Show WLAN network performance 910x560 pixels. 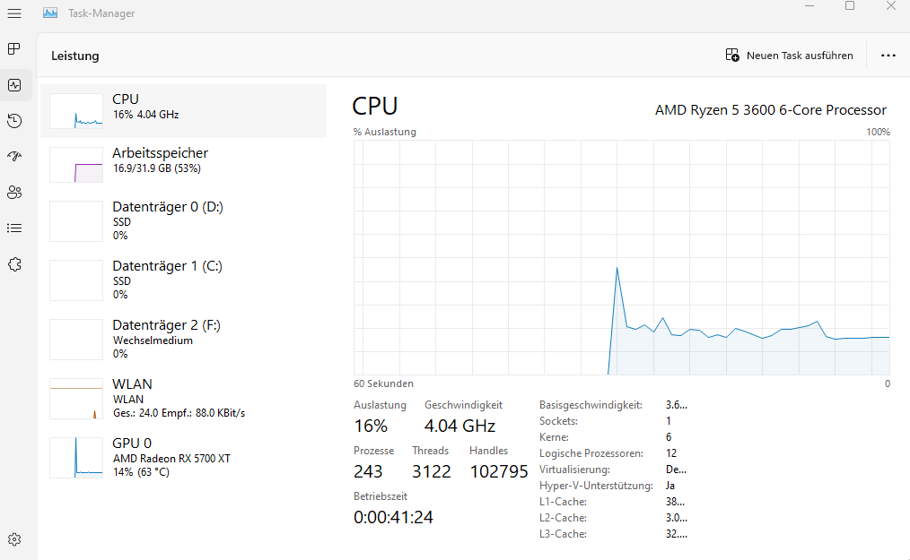click(x=184, y=398)
